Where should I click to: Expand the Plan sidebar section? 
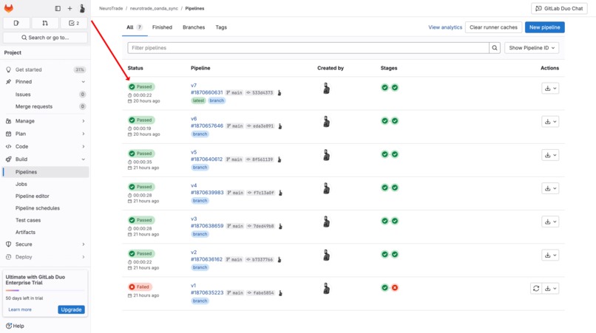pos(46,134)
